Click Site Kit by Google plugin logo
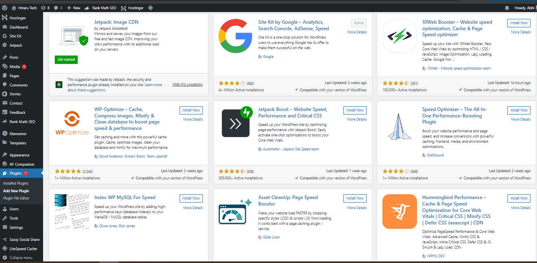Screen dimensions: 537x263 (x=235, y=36)
